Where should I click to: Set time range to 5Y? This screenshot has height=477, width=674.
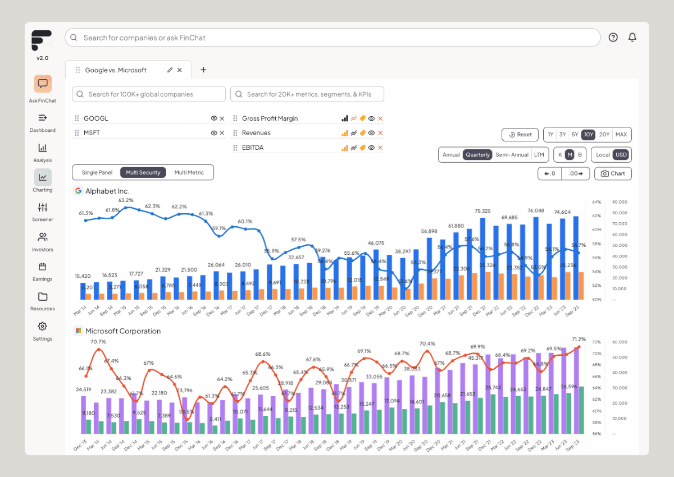(575, 135)
